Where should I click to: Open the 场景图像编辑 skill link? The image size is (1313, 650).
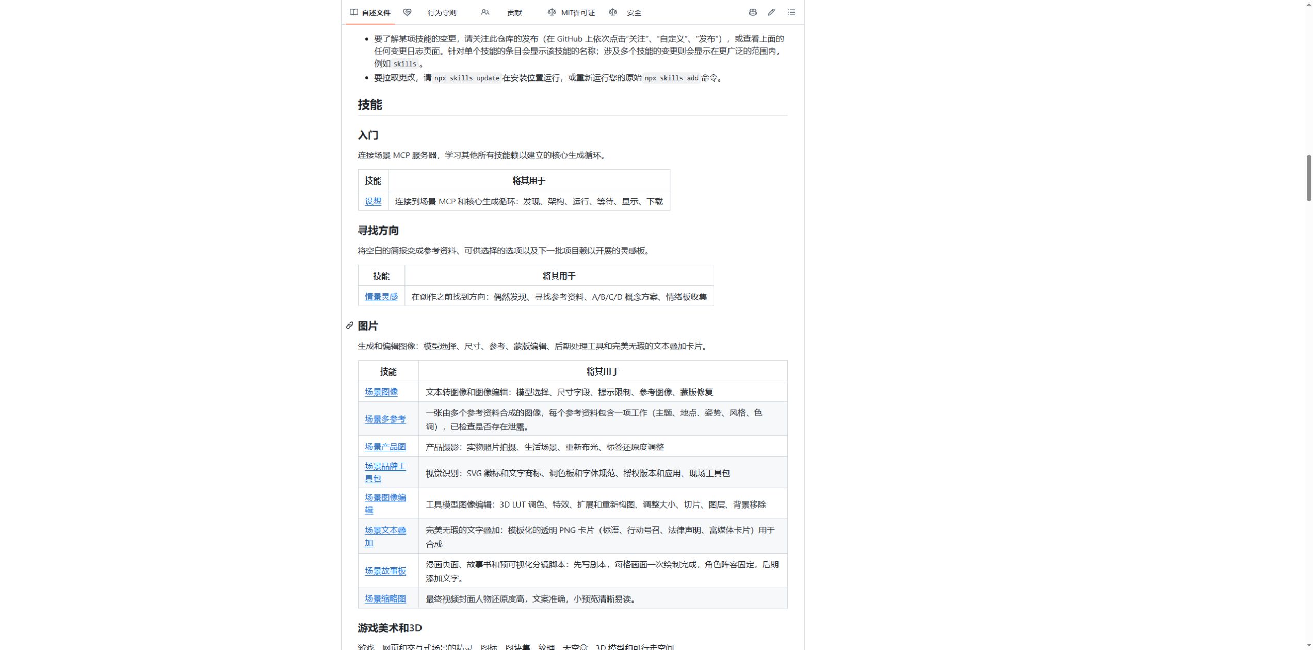[x=385, y=503]
